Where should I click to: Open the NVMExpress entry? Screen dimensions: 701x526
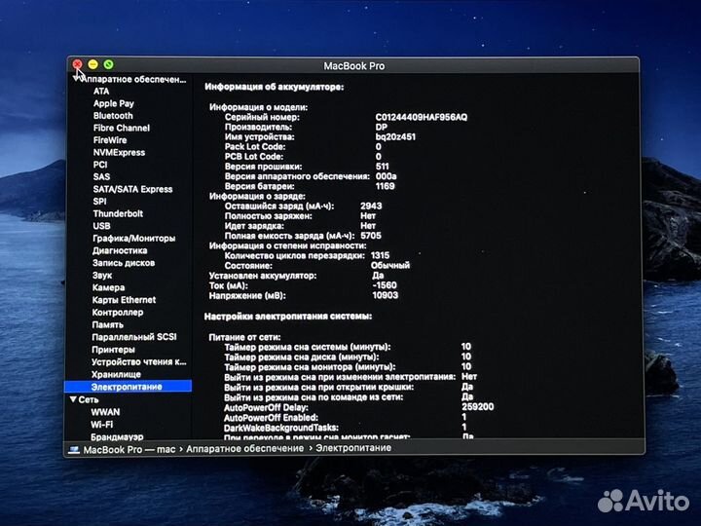[x=119, y=153]
